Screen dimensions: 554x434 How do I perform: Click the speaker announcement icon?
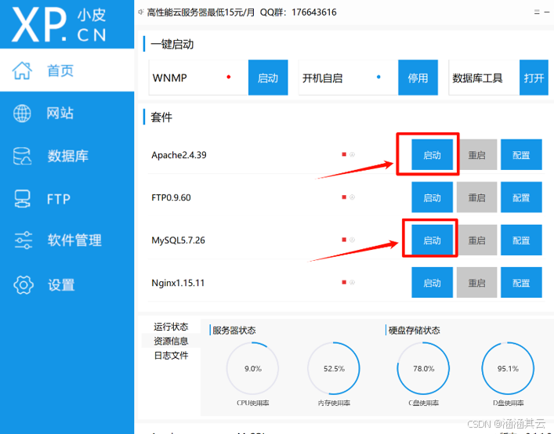click(x=140, y=12)
